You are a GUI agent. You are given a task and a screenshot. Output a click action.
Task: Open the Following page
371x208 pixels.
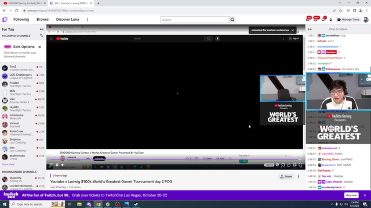21,20
